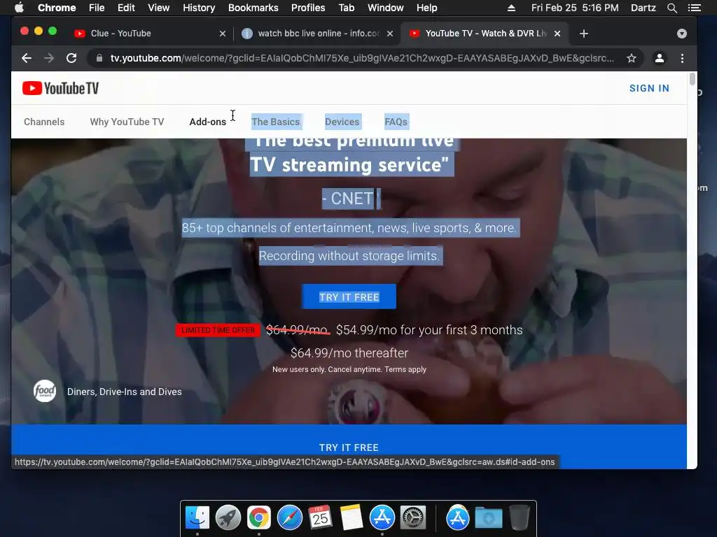Click 'Diners, Drive-Ins and Dives' caption
This screenshot has width=717, height=537.
(125, 392)
